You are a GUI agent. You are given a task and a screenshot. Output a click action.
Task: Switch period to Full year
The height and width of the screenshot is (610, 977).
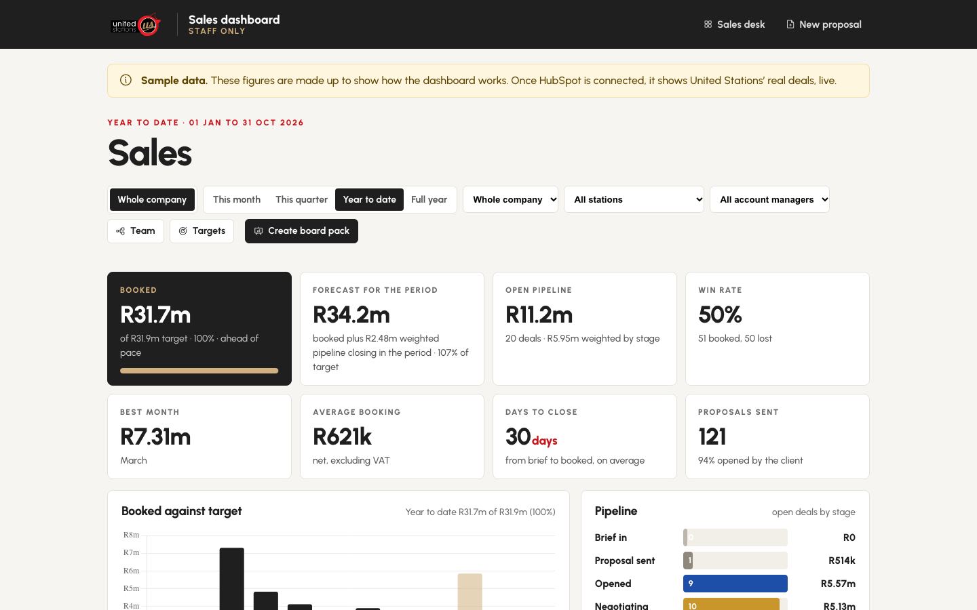point(429,199)
